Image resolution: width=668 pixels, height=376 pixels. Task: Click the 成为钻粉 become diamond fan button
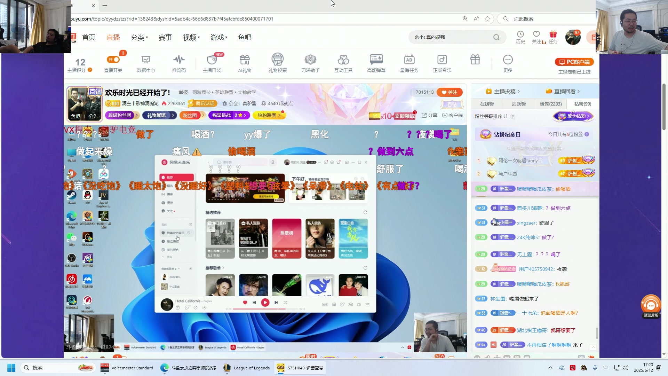tap(573, 116)
